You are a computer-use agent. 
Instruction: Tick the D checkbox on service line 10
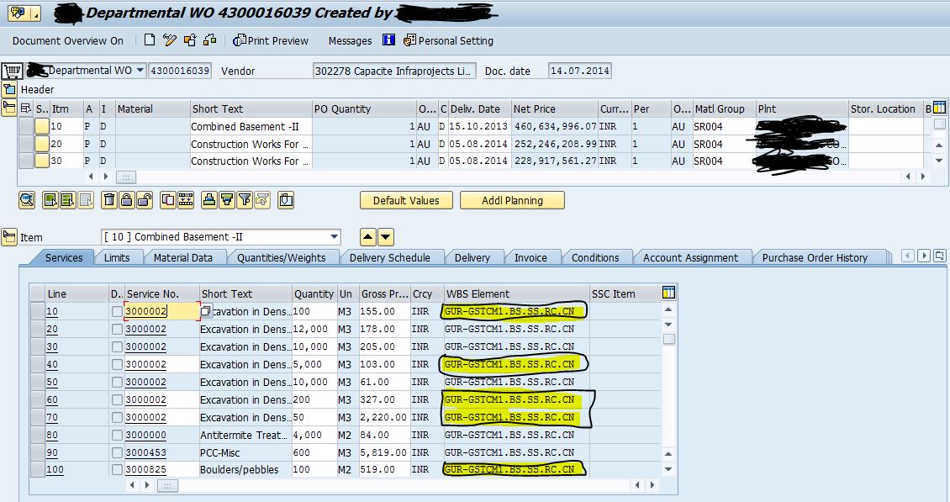[117, 311]
